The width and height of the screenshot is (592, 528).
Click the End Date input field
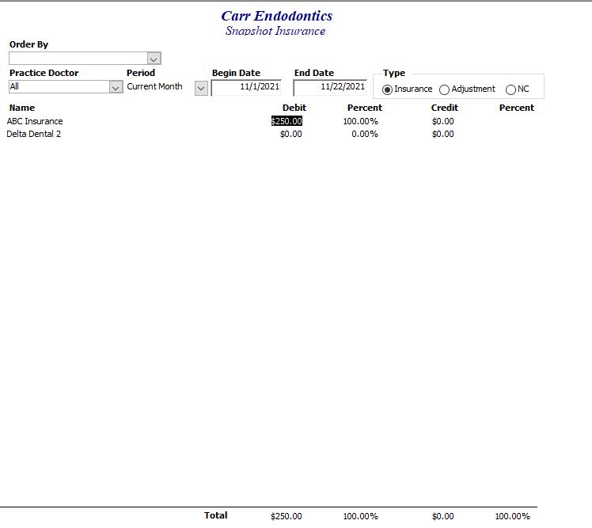coord(330,87)
